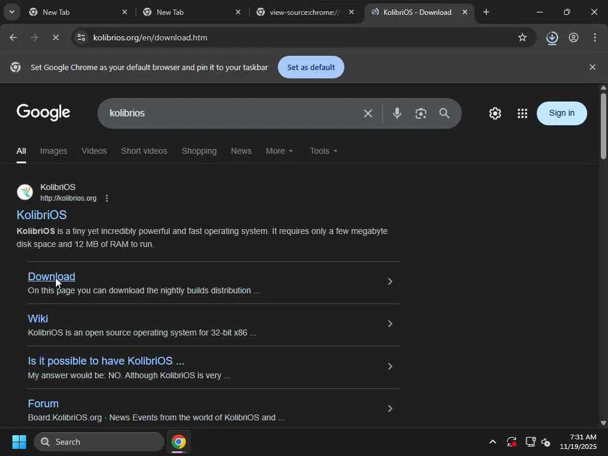The width and height of the screenshot is (608, 456).
Task: Submit search with magnifier icon
Action: pos(444,113)
